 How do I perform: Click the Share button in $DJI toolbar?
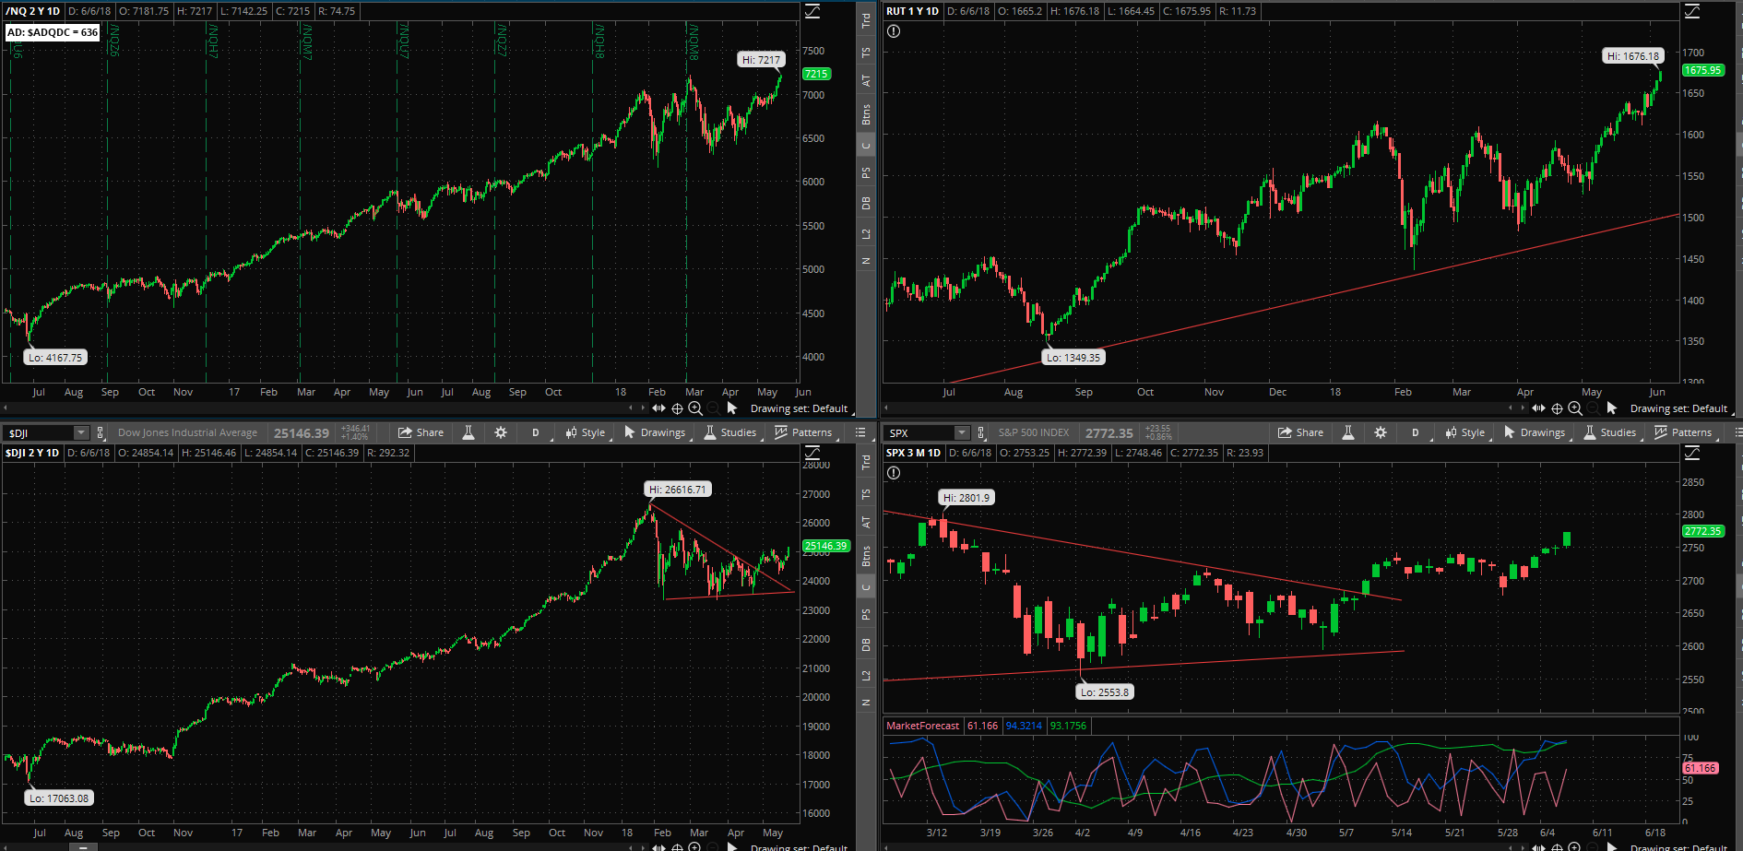(x=421, y=432)
